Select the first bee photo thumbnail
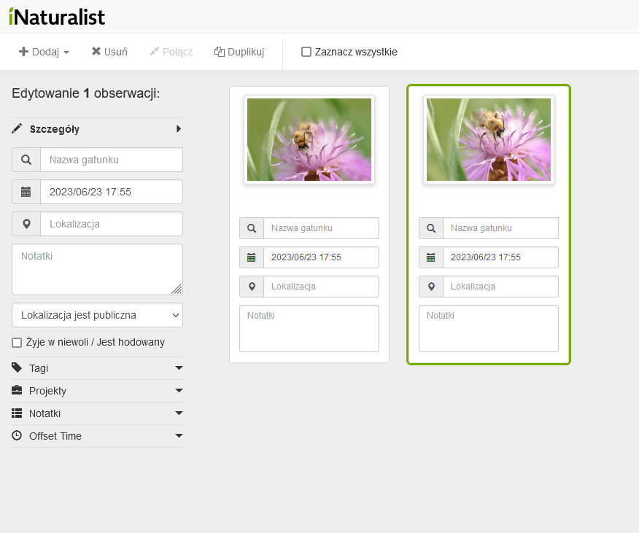The height and width of the screenshot is (533, 639). (x=309, y=139)
